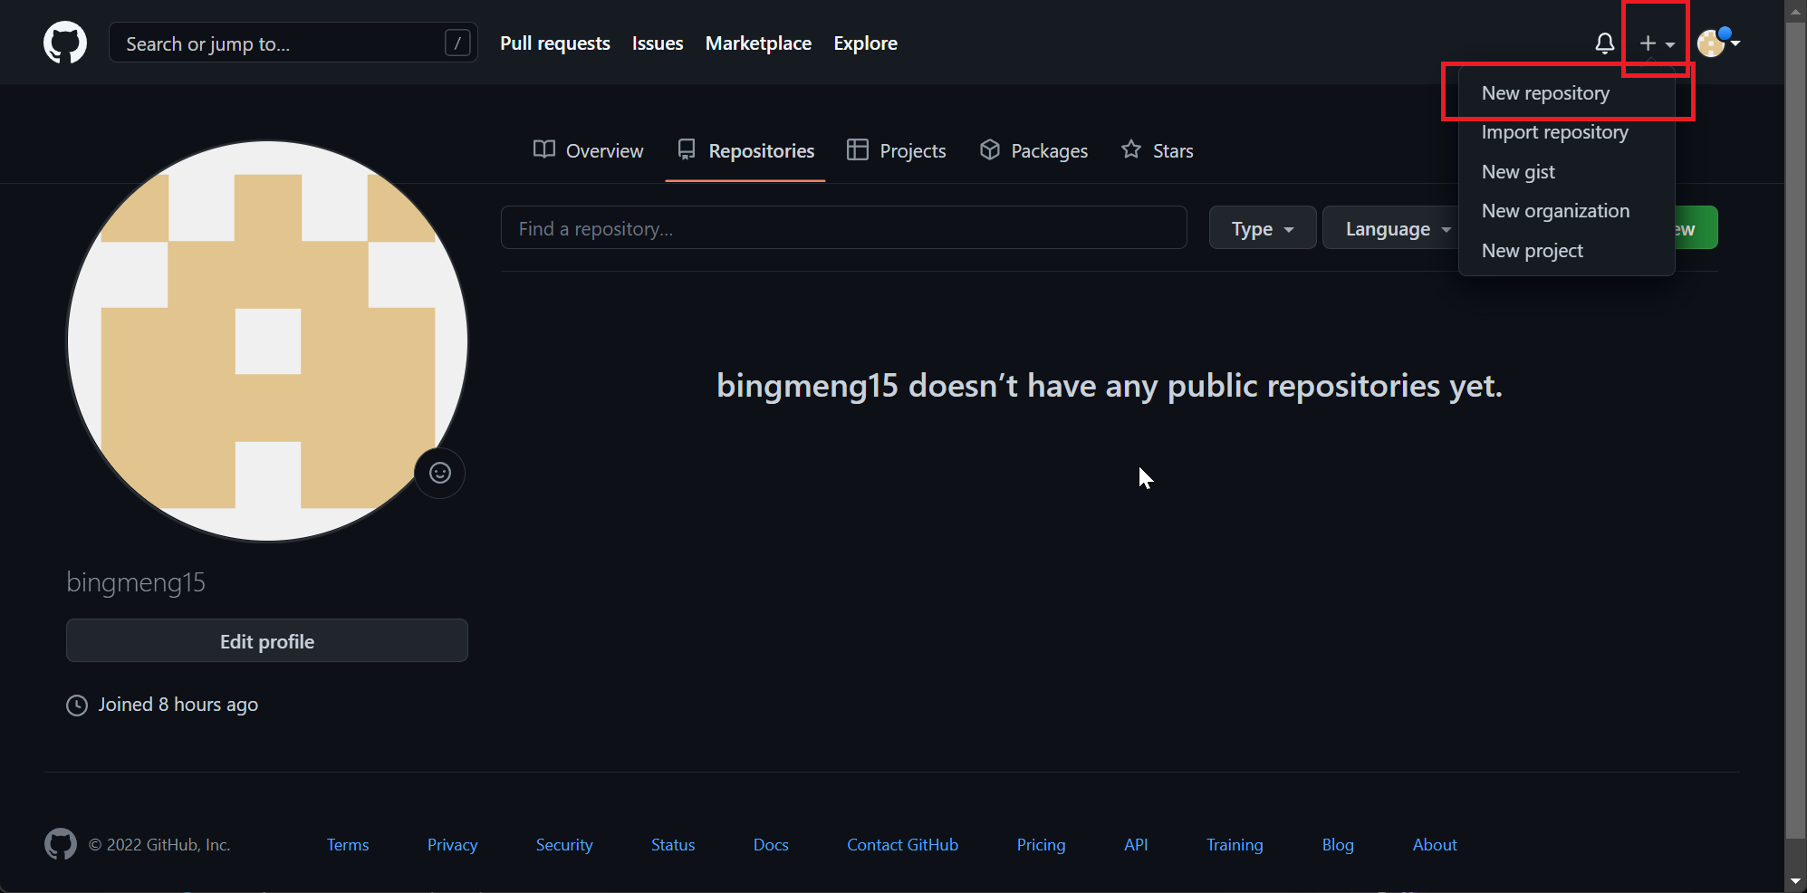Viewport: 1807px width, 893px height.
Task: Switch to the Overview tab
Action: 588,150
